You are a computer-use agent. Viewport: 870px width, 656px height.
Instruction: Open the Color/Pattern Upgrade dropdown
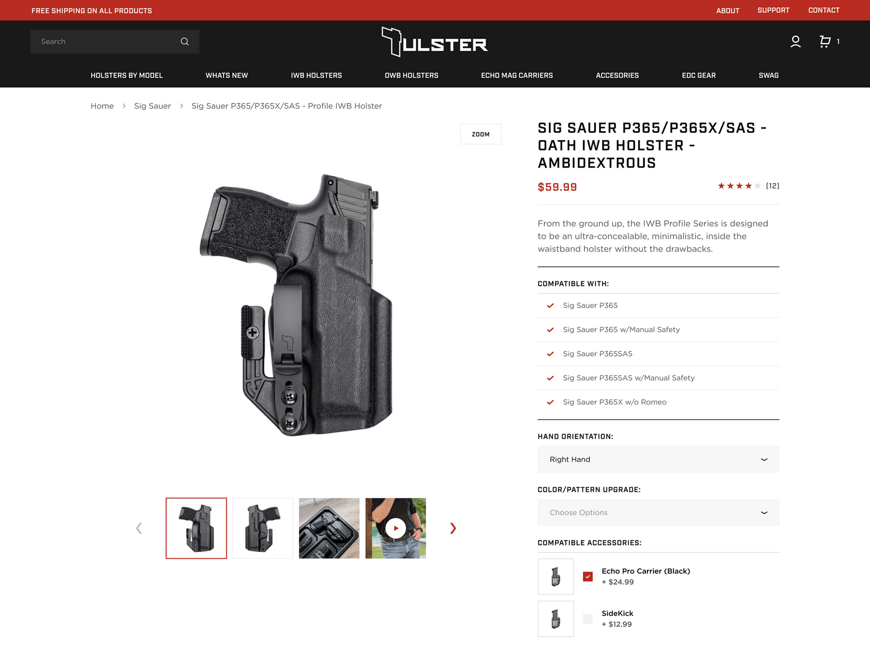pyautogui.click(x=658, y=512)
